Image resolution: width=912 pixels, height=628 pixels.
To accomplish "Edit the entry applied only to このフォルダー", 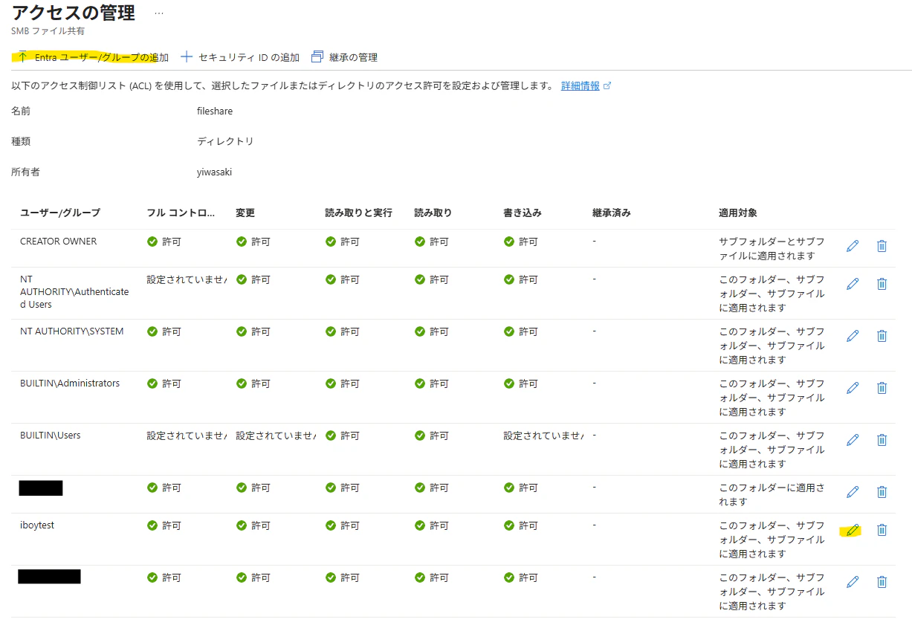I will pyautogui.click(x=853, y=492).
